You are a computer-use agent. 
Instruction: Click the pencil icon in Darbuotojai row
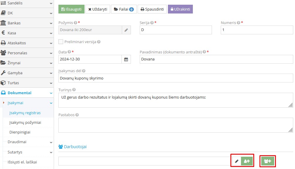click(237, 161)
